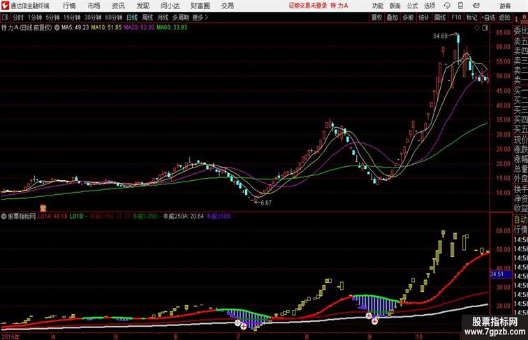528x340 pixels.
Task: Click the customer service headset icon
Action: pos(447,6)
